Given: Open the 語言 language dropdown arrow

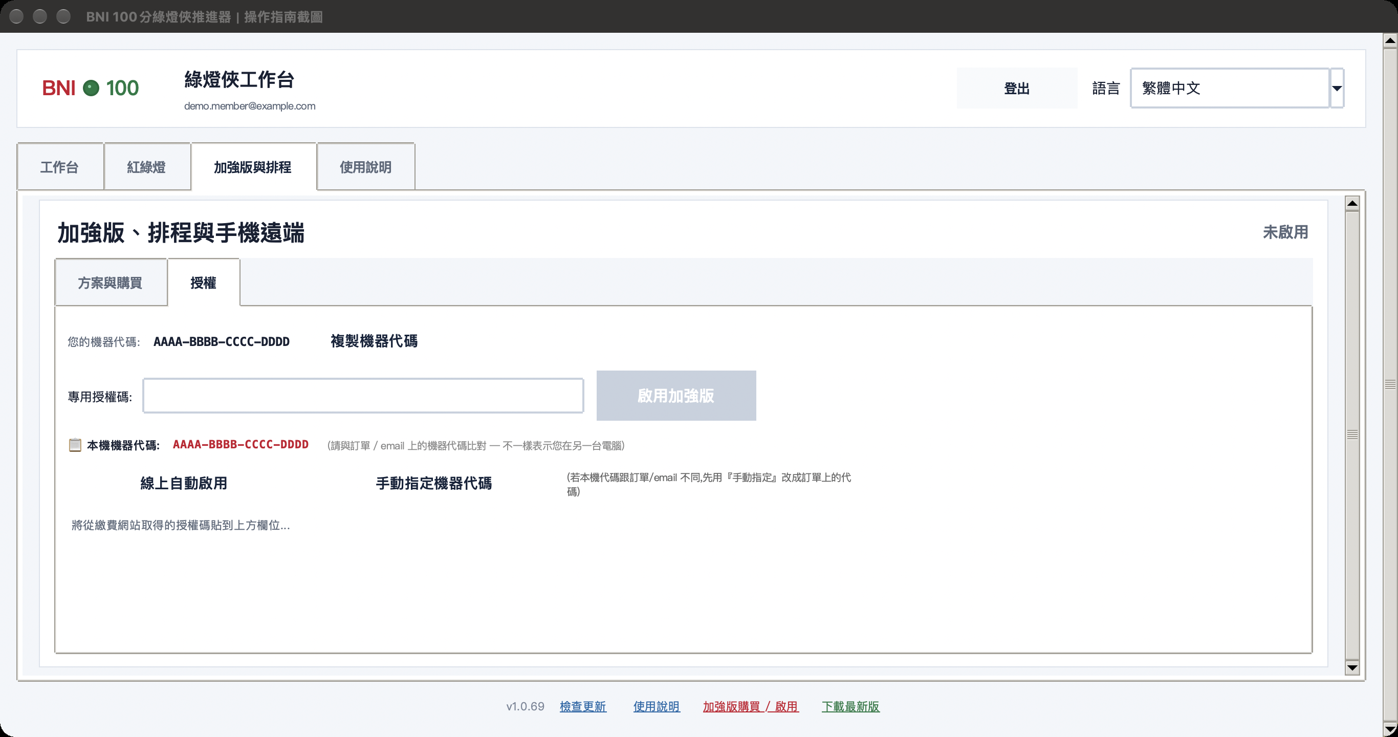Looking at the screenshot, I should pos(1337,88).
